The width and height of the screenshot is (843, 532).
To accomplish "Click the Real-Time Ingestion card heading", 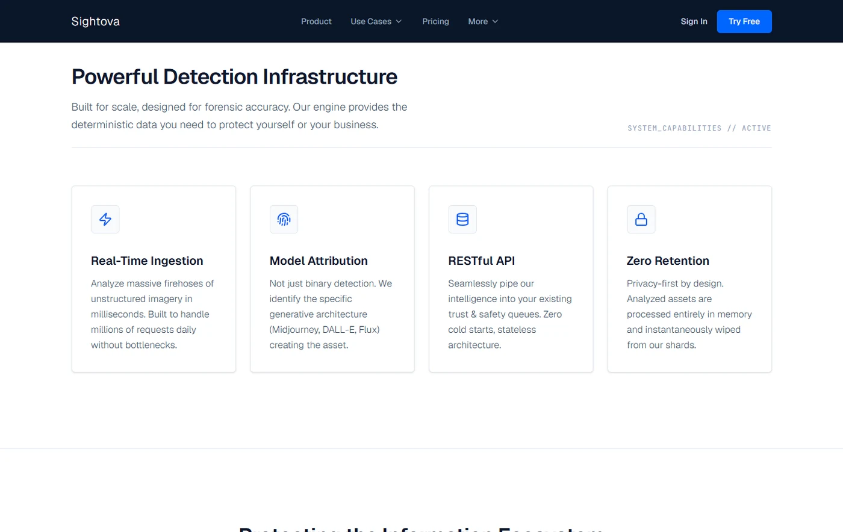I will tap(147, 261).
